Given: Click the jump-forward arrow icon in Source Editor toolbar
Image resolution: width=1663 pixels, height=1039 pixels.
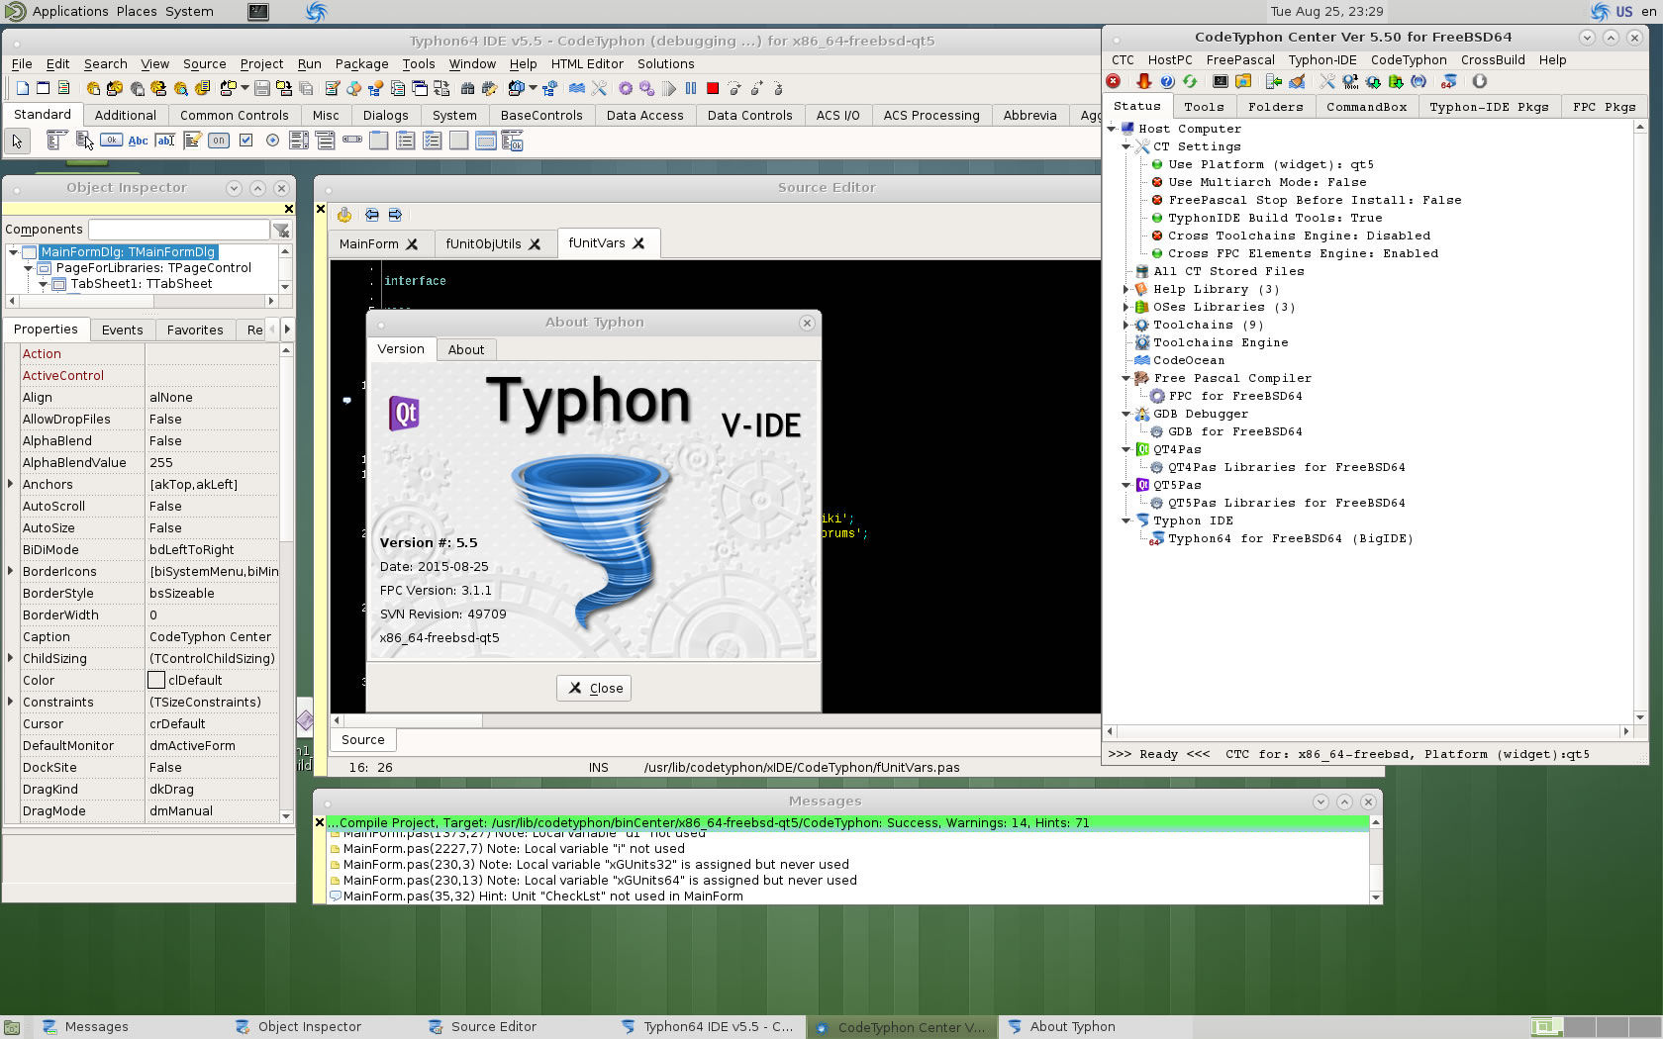Looking at the screenshot, I should coord(395,215).
